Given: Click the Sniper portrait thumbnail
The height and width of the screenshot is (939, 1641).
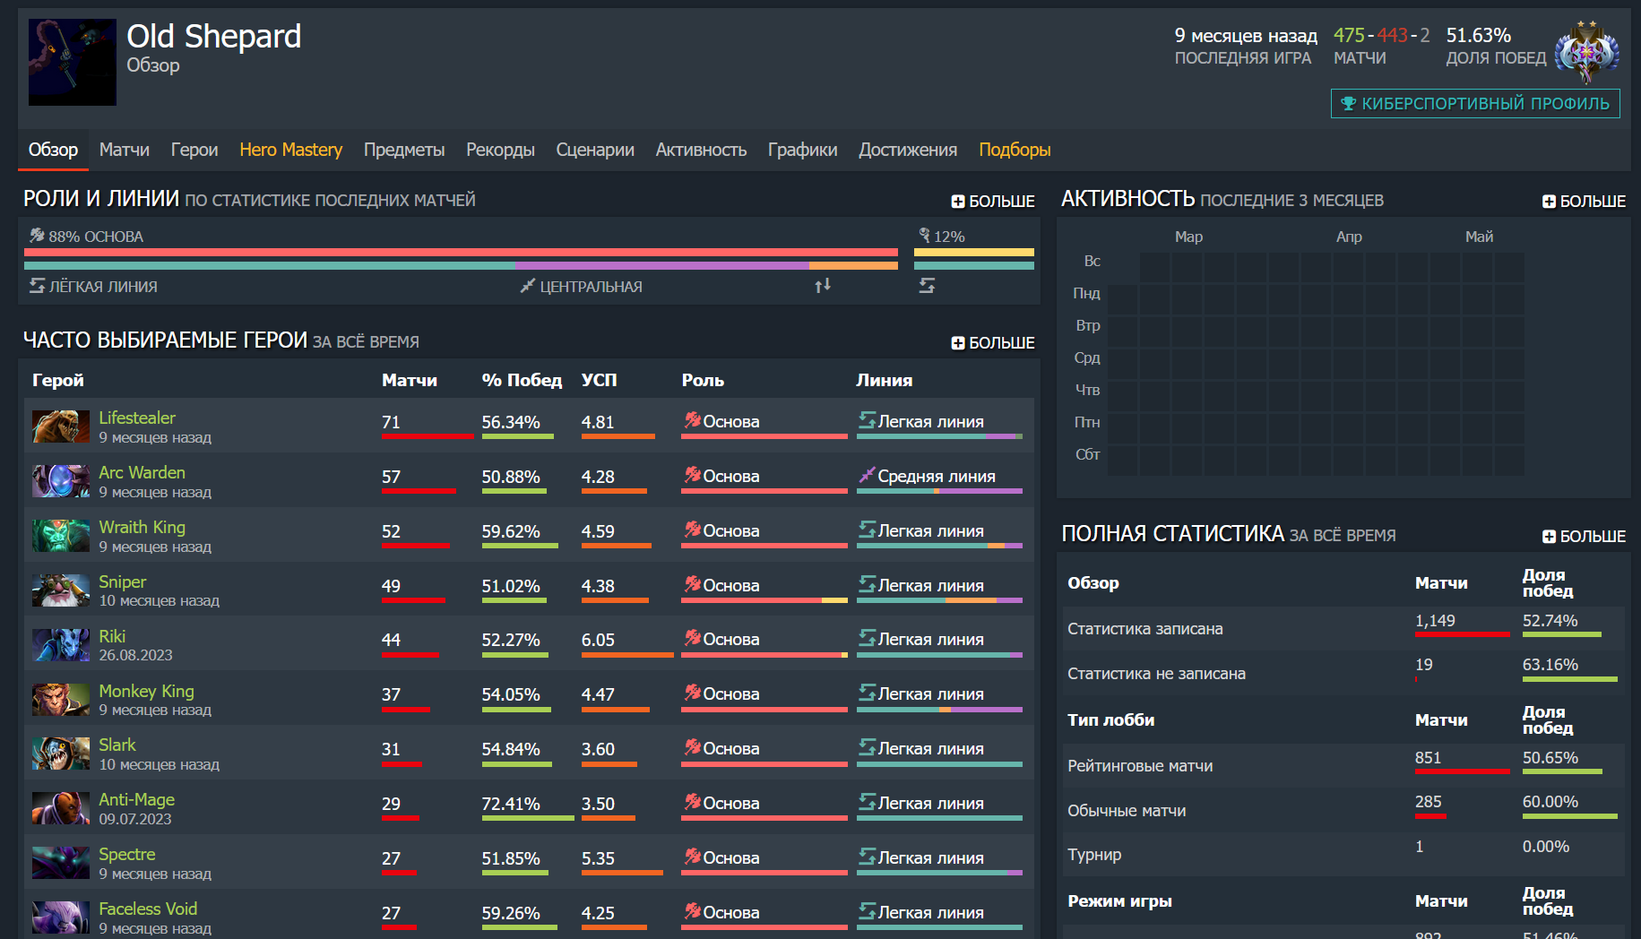Looking at the screenshot, I should tap(61, 590).
